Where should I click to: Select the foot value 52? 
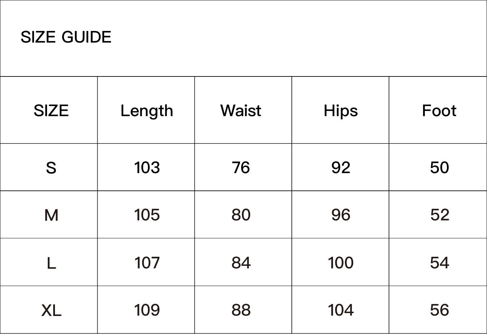click(440, 215)
